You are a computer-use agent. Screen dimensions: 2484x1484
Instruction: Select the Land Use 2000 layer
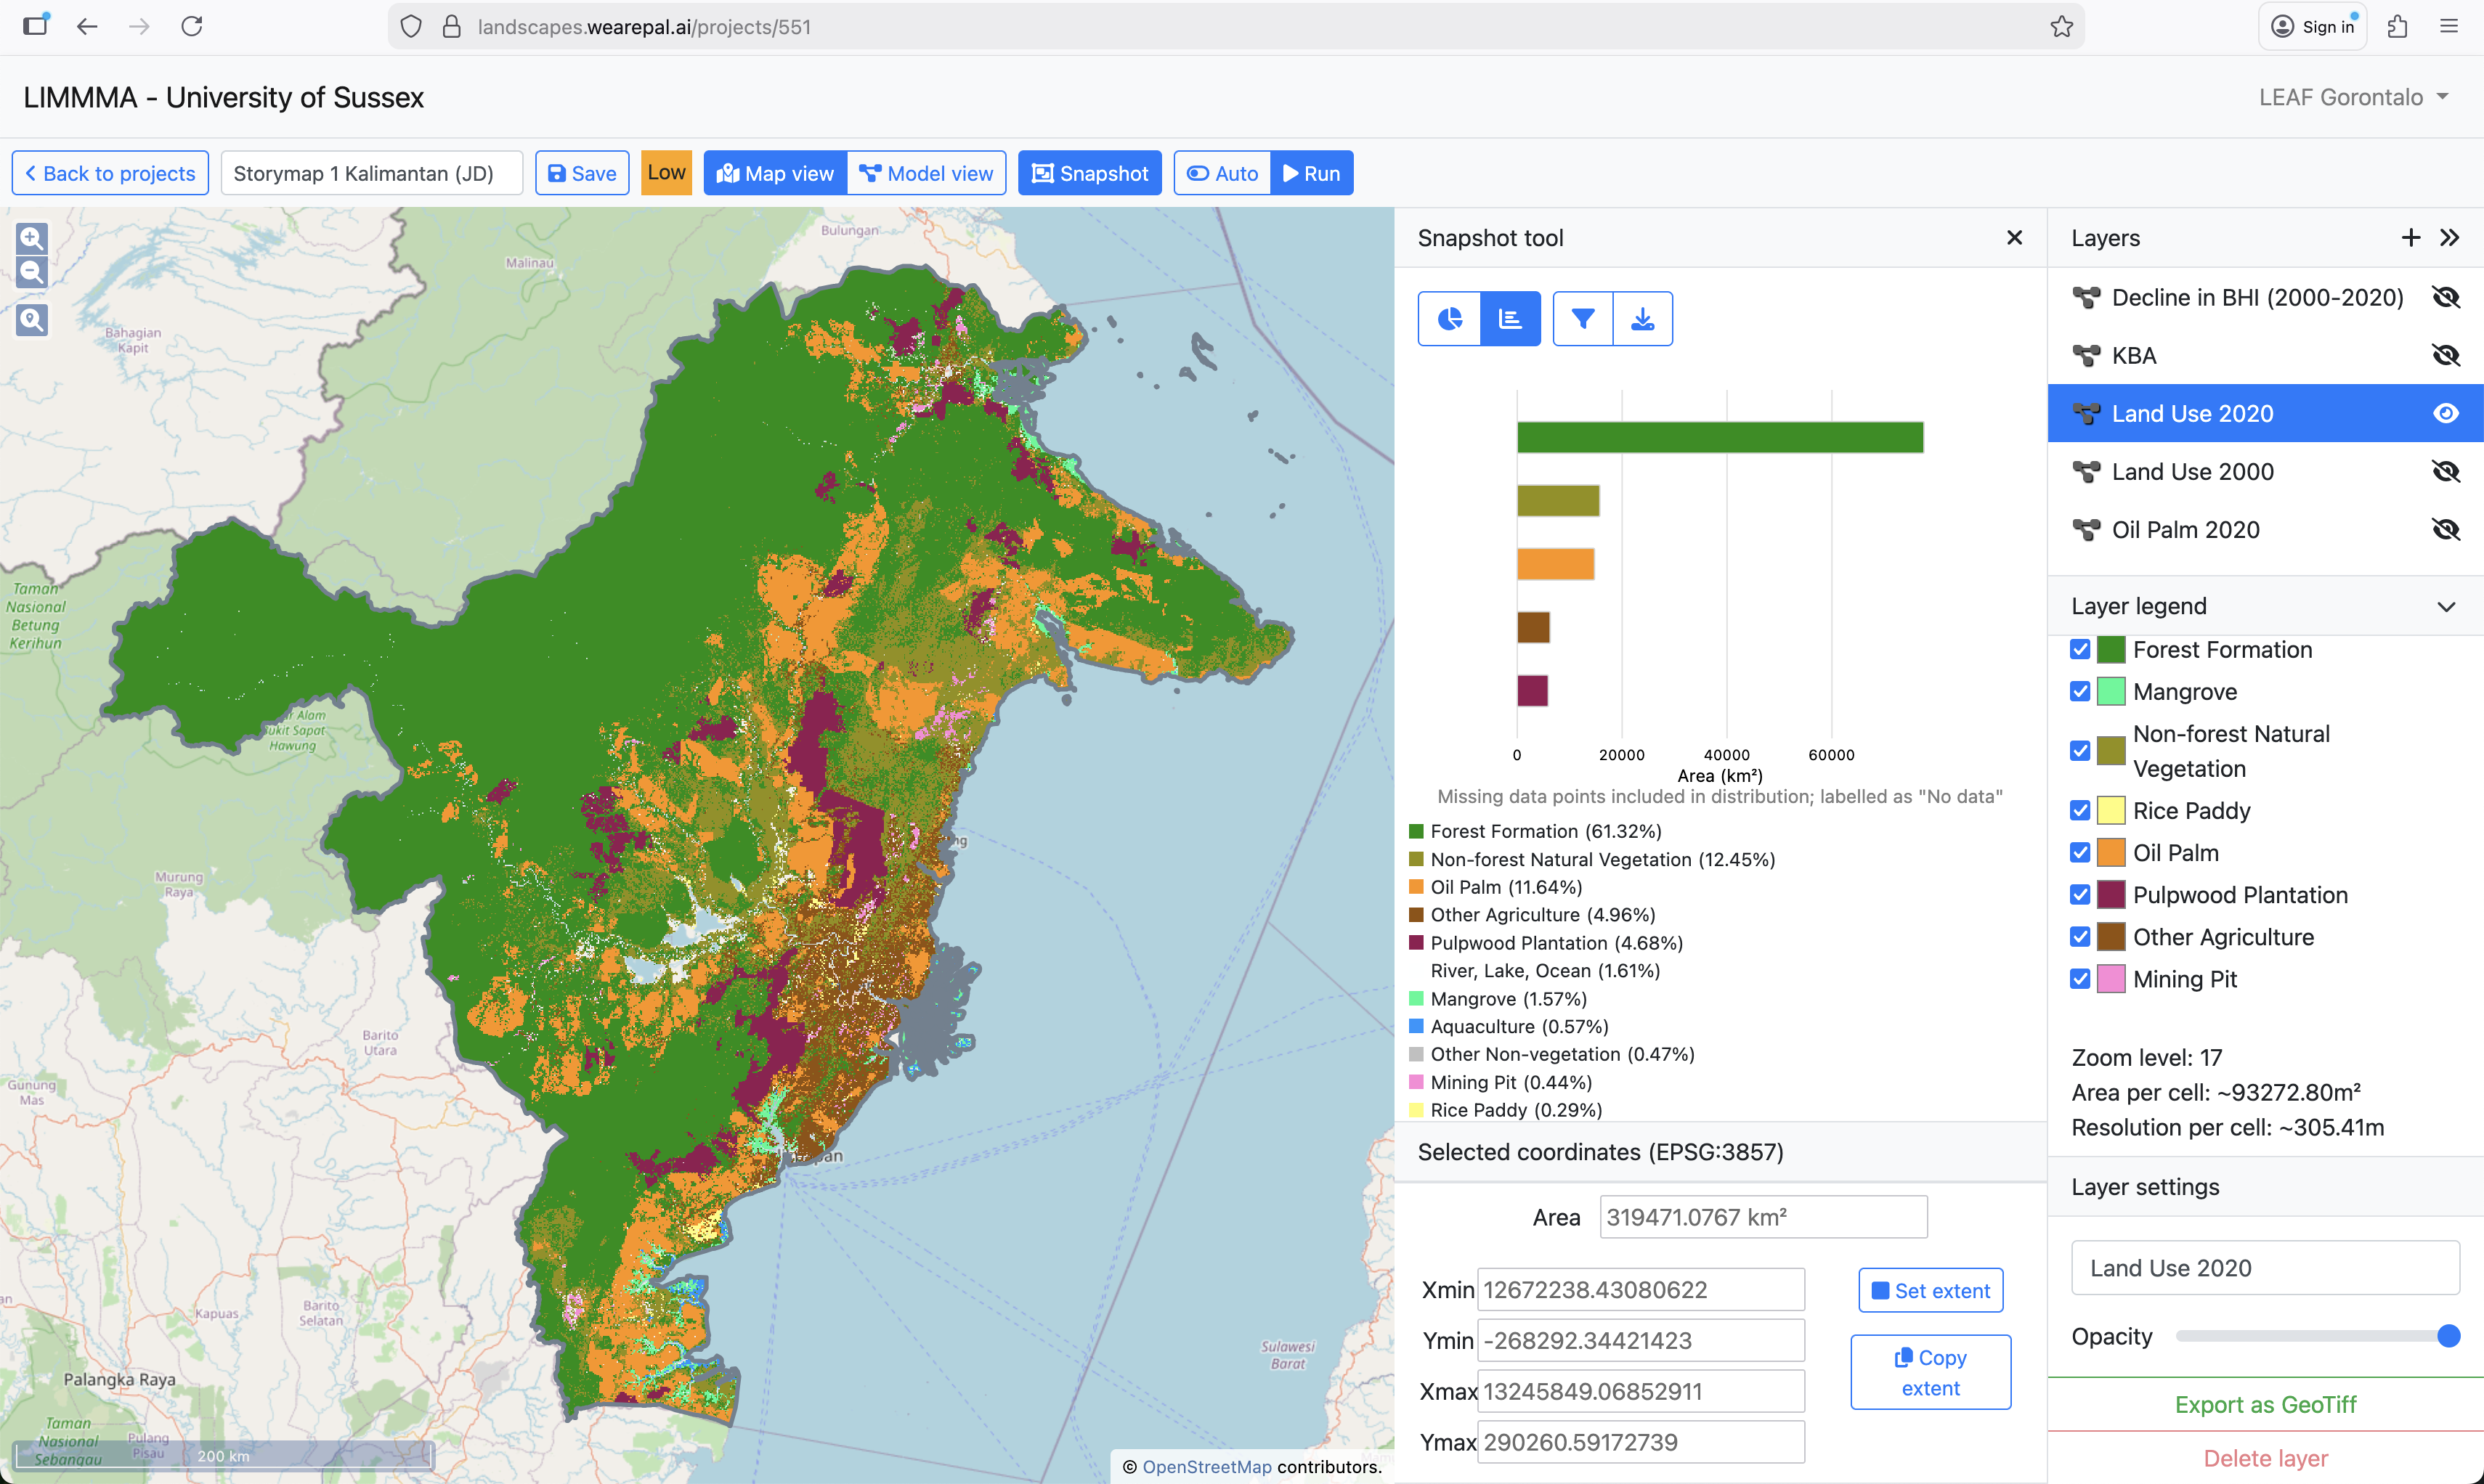point(2192,471)
